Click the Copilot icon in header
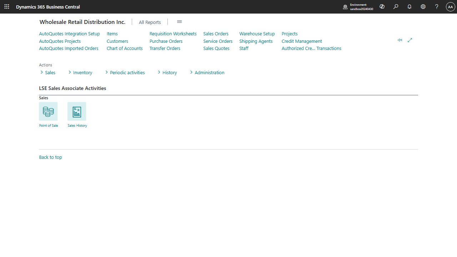The height and width of the screenshot is (257, 457). click(382, 7)
